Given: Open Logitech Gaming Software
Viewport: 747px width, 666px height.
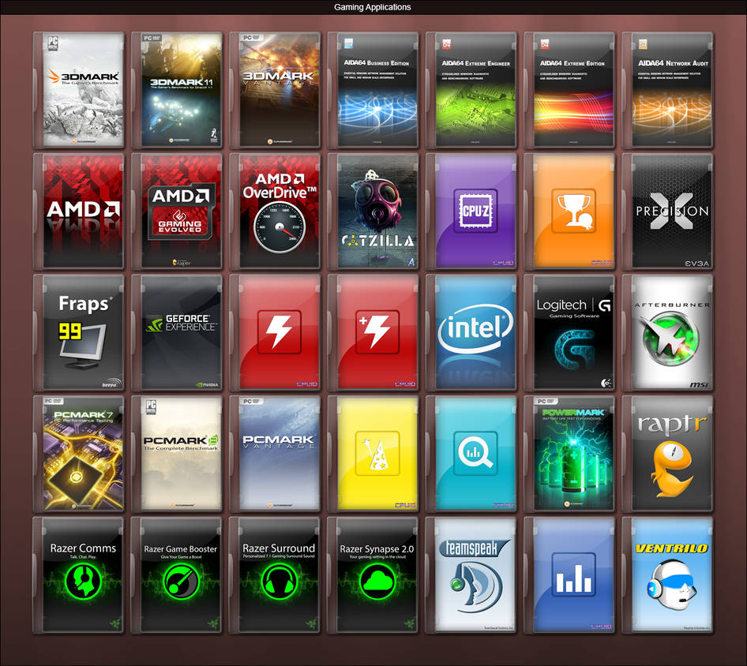Looking at the screenshot, I should 570,332.
